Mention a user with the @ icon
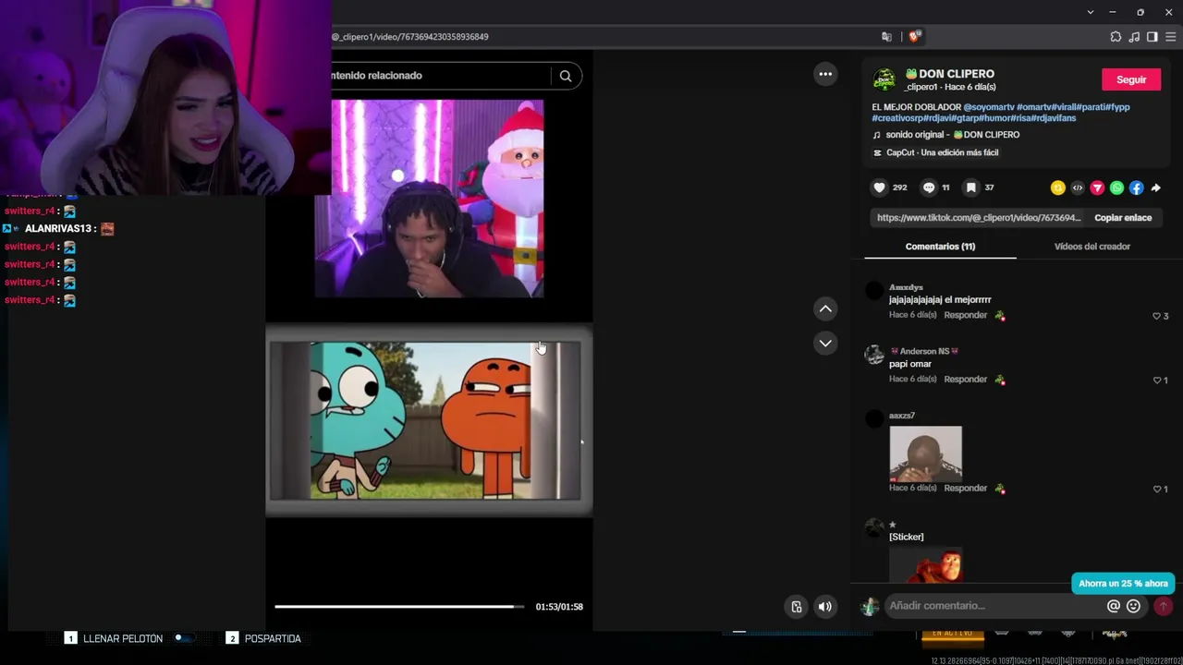 [1114, 606]
